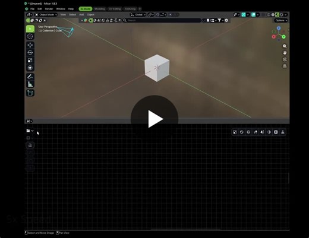Select the Select Box tool in left toolbar
This screenshot has height=238, width=309.
(x=30, y=29)
